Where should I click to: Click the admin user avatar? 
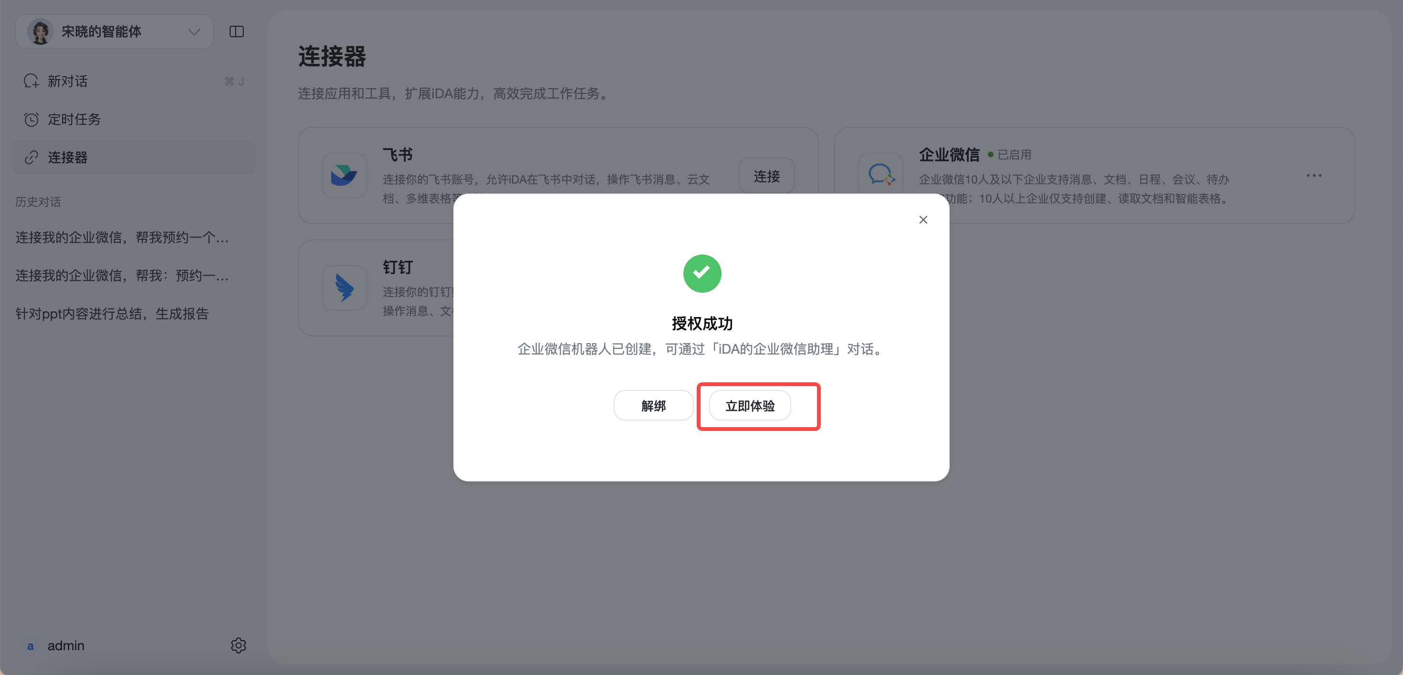(31, 645)
